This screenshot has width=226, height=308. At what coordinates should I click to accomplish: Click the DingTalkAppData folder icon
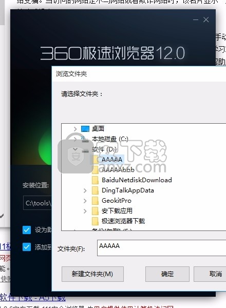click(x=96, y=190)
